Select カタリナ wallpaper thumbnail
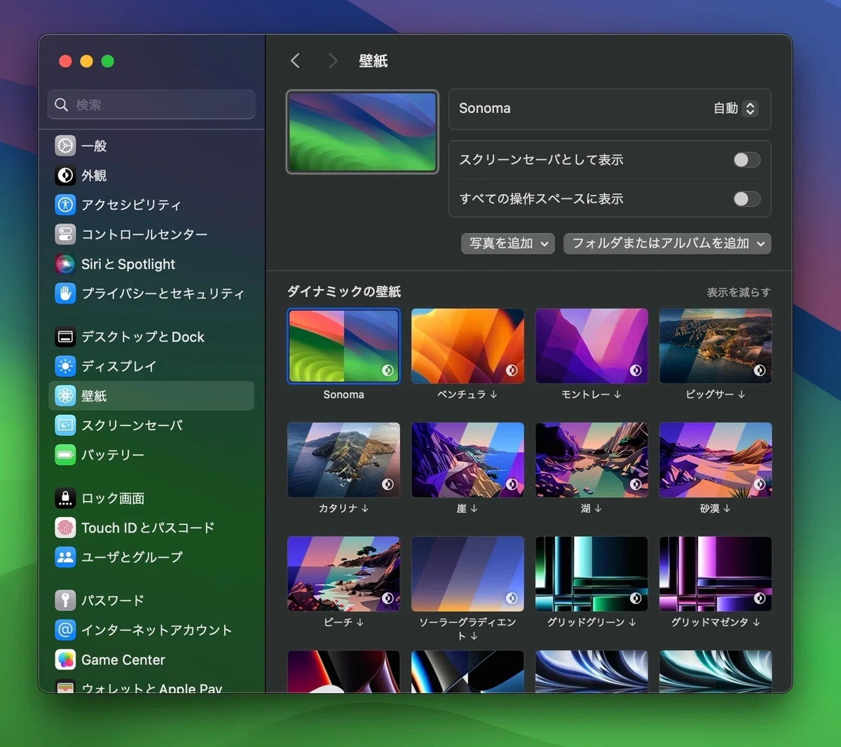 click(x=343, y=460)
